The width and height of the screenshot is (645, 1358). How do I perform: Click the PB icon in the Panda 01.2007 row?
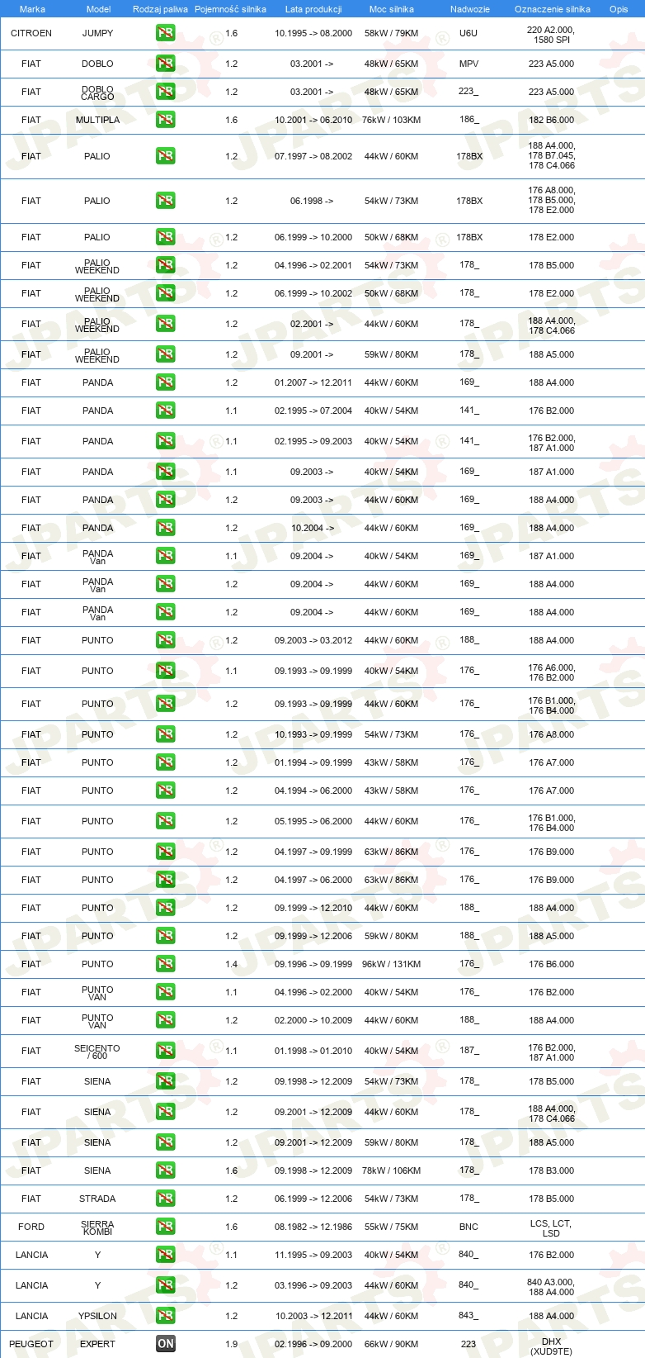click(166, 382)
